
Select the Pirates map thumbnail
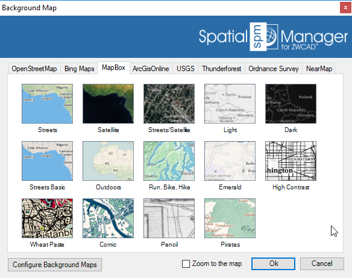coord(230,218)
